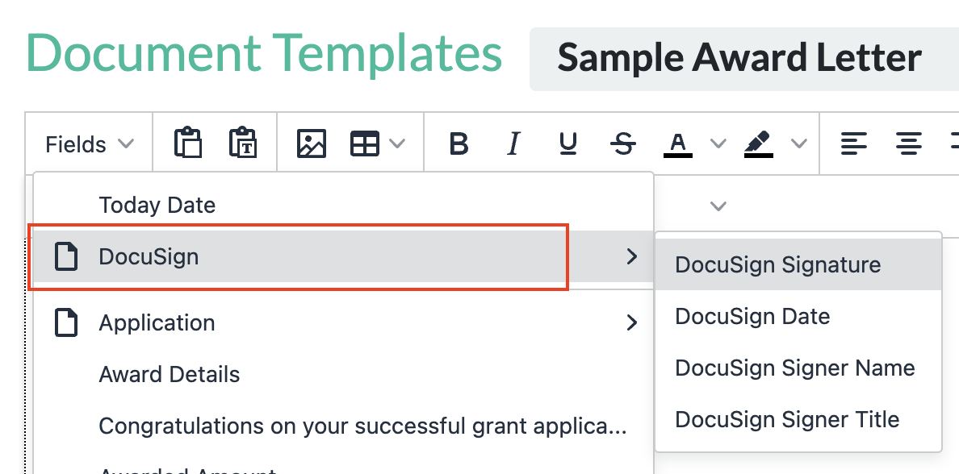Insert the DocuSign Signature field
The width and height of the screenshot is (959, 474).
tap(777, 264)
